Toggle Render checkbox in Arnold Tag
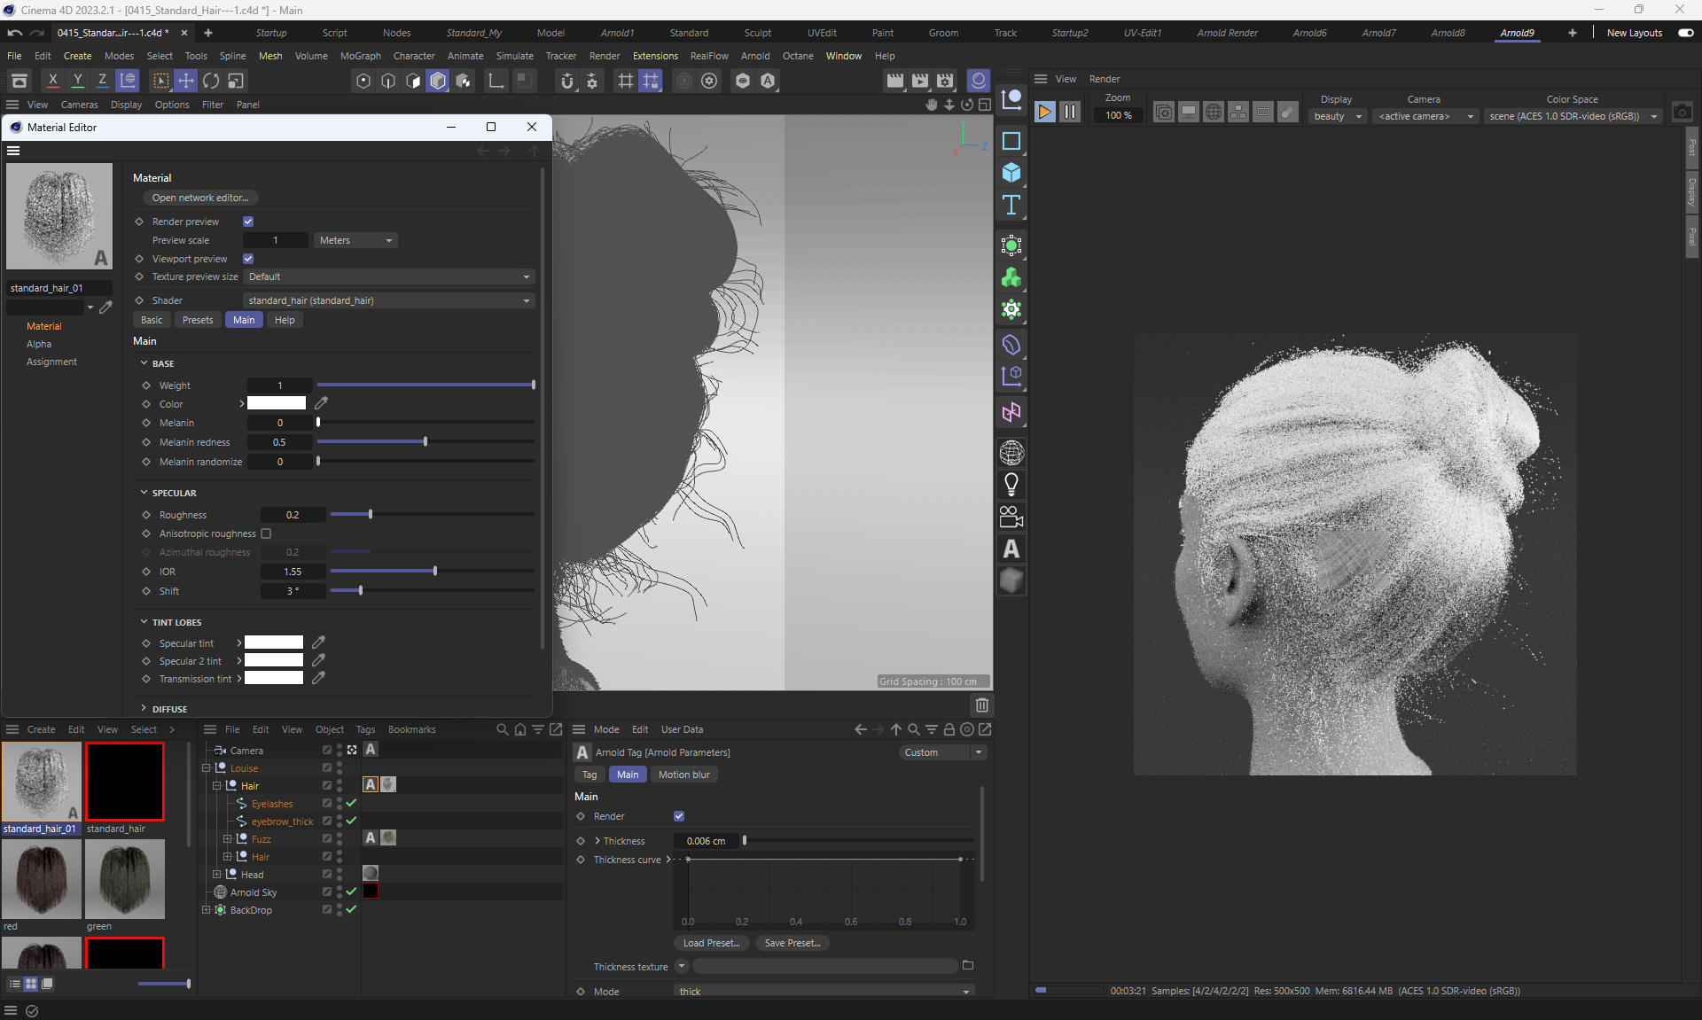This screenshot has height=1020, width=1702. pyautogui.click(x=679, y=816)
